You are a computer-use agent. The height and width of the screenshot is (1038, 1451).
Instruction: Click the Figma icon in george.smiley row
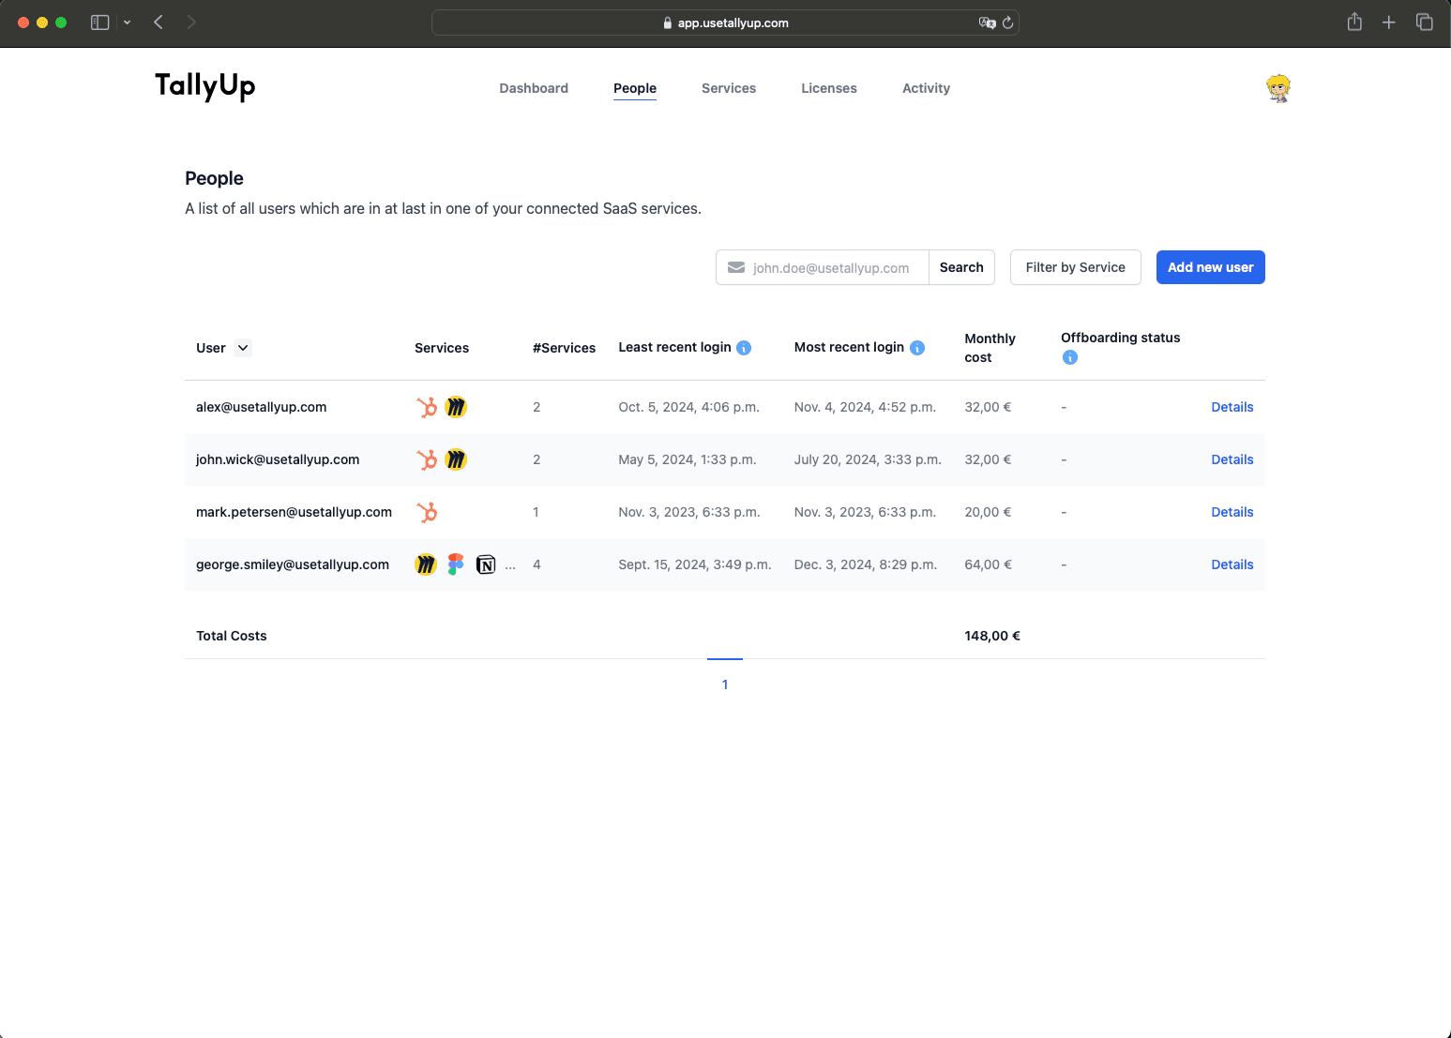tap(456, 564)
